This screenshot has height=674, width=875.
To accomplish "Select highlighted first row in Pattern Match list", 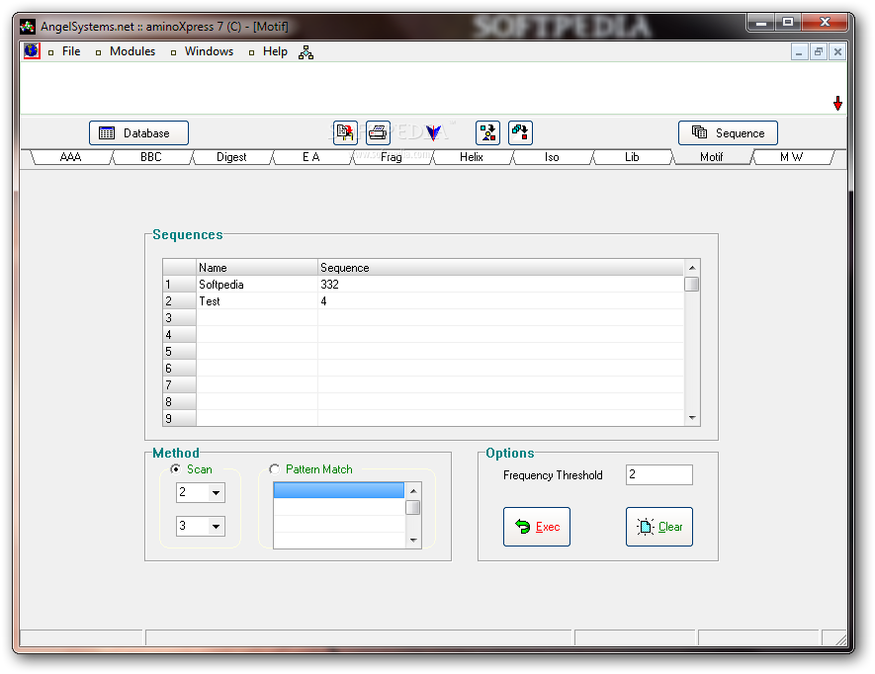I will [339, 490].
